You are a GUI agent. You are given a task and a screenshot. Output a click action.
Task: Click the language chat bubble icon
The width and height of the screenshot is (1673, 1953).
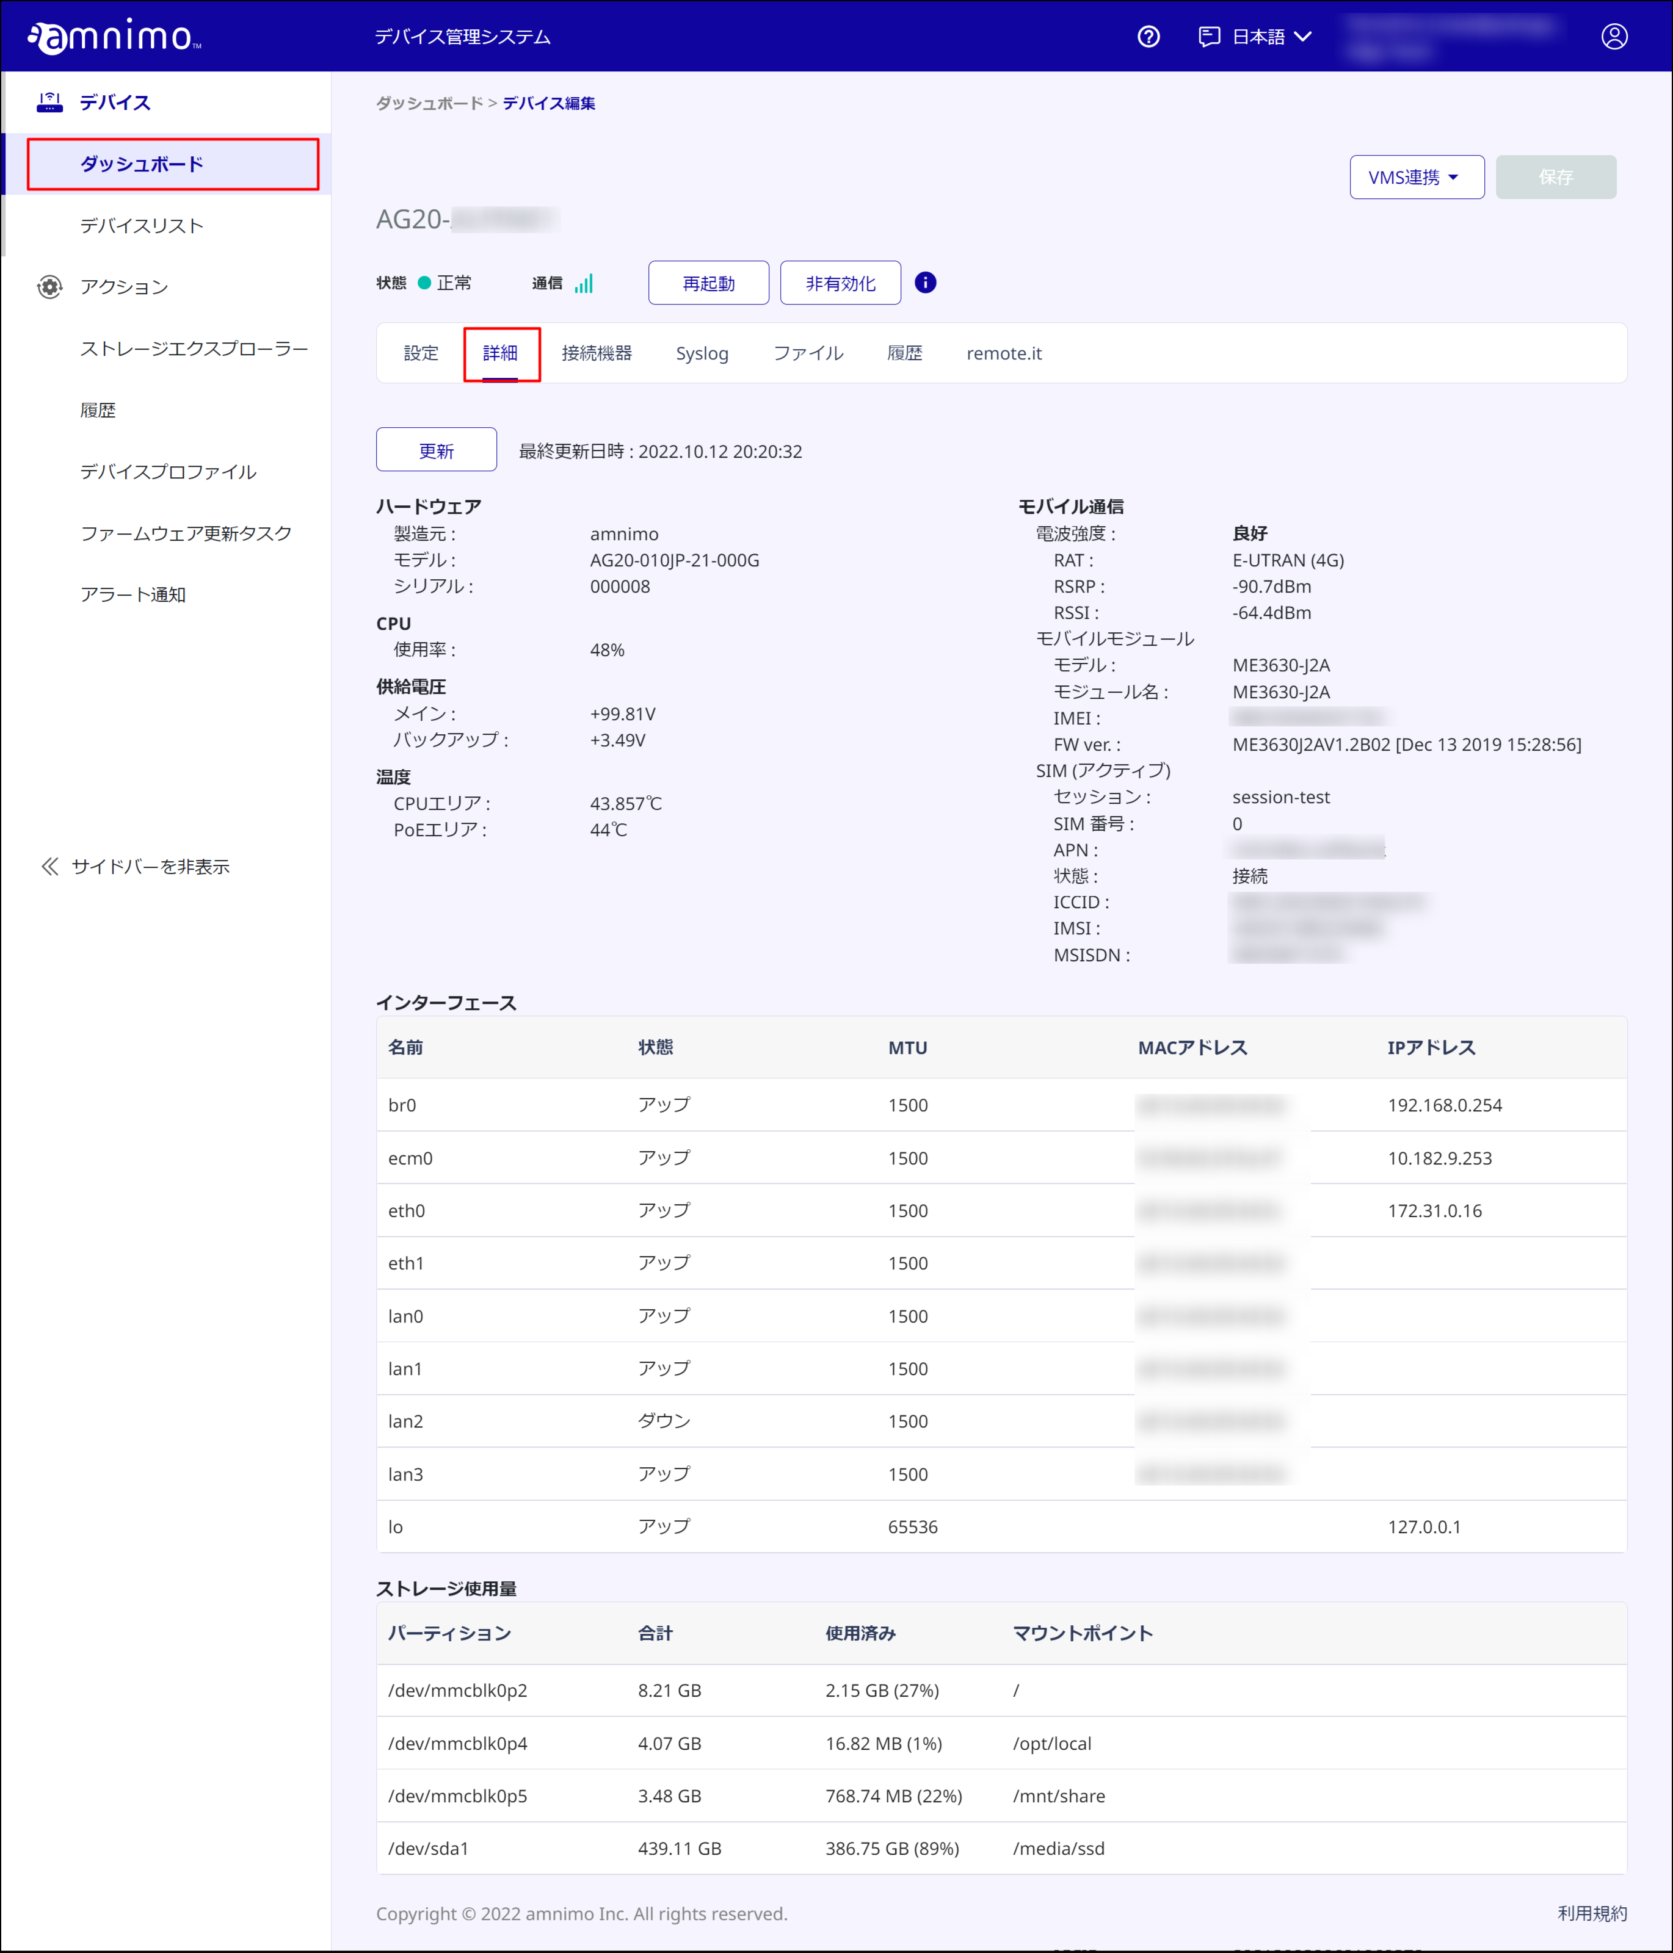pyautogui.click(x=1208, y=37)
